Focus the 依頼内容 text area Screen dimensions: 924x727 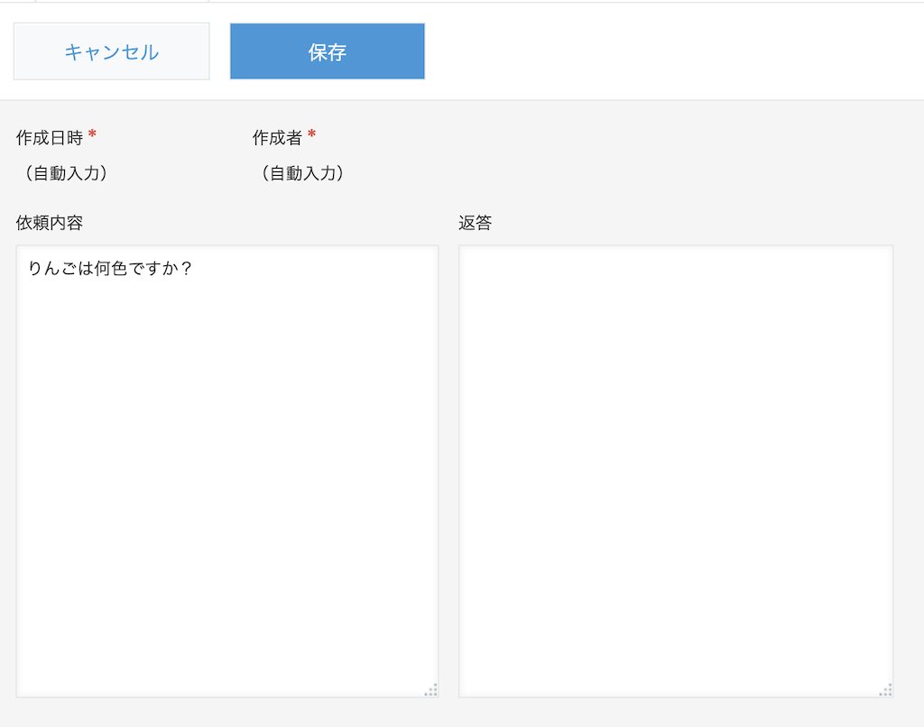click(x=227, y=472)
